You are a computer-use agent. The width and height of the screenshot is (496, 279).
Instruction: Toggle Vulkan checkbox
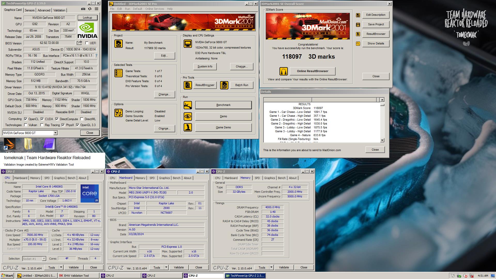coord(26,125)
